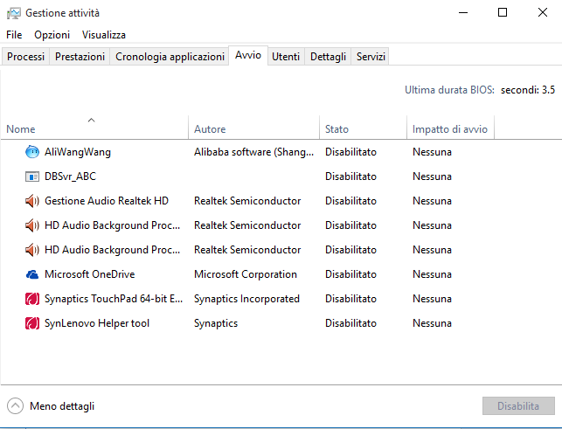Click the Disabilita button
This screenshot has height=429, width=562.
(518, 406)
